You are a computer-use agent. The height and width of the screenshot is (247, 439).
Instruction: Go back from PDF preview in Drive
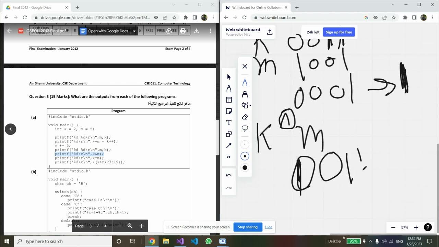pos(10,31)
